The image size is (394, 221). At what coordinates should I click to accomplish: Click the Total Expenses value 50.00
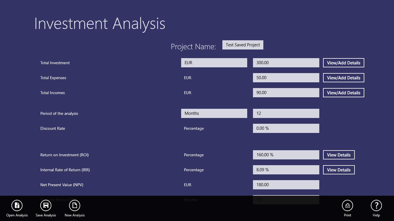(x=286, y=78)
